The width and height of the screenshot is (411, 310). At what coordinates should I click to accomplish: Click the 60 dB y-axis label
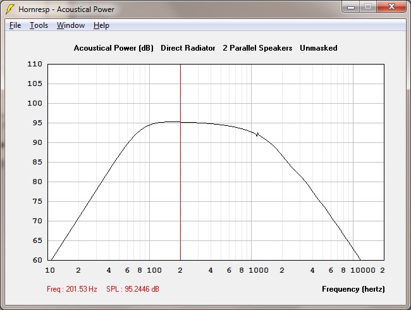click(37, 260)
